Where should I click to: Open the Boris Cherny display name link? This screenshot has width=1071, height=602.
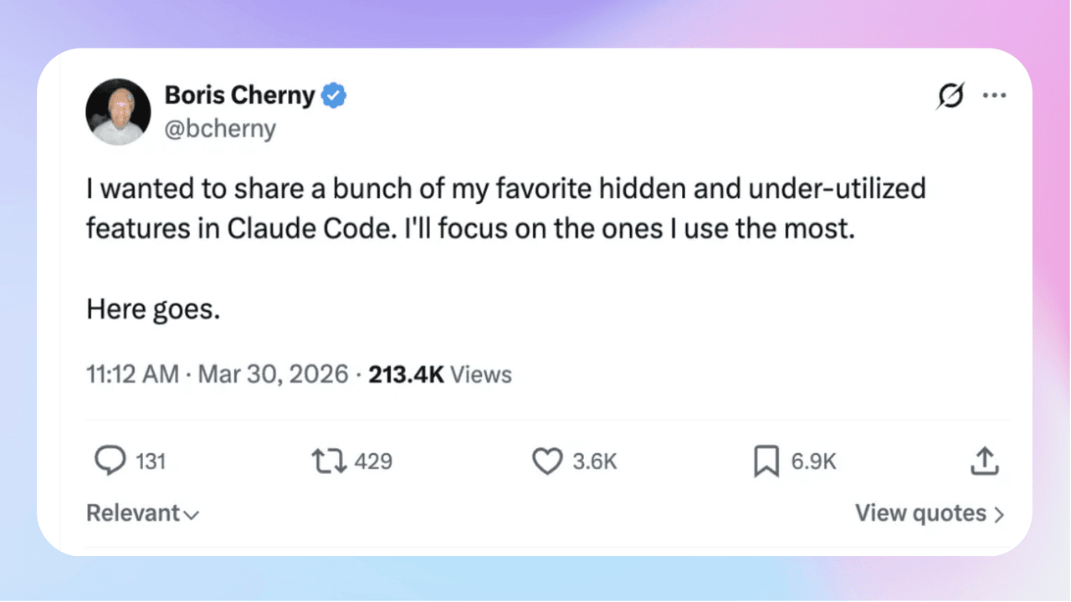239,96
